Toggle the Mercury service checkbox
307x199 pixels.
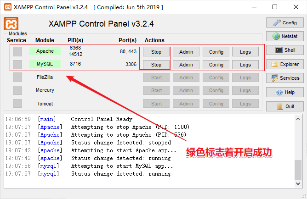[x=17, y=90]
